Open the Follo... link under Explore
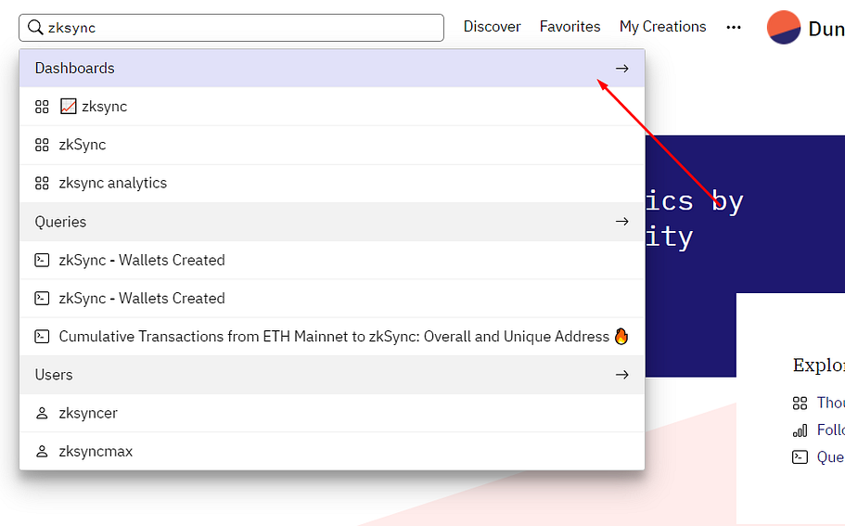 (x=830, y=430)
